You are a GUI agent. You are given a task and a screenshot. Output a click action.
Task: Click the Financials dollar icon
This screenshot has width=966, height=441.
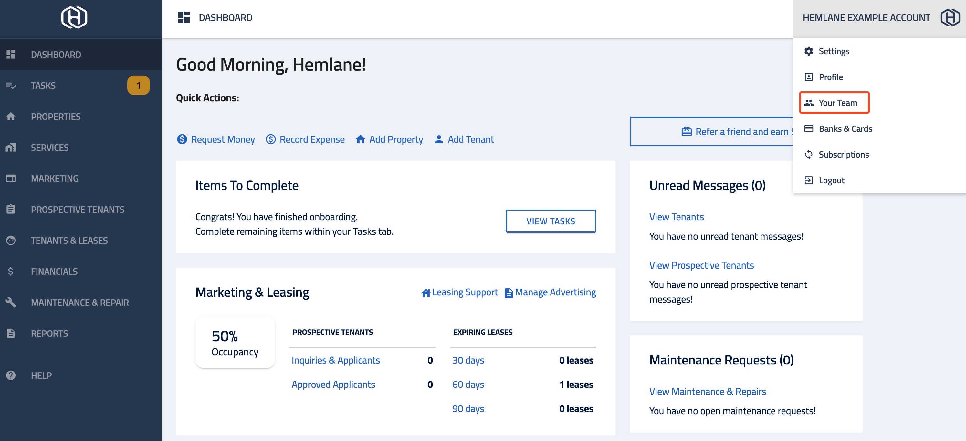point(11,272)
